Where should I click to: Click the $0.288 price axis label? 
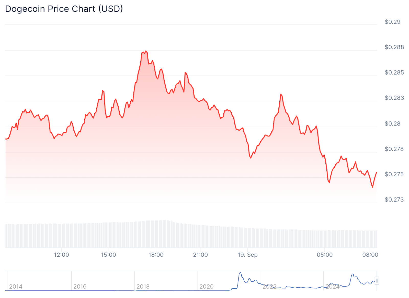click(394, 47)
